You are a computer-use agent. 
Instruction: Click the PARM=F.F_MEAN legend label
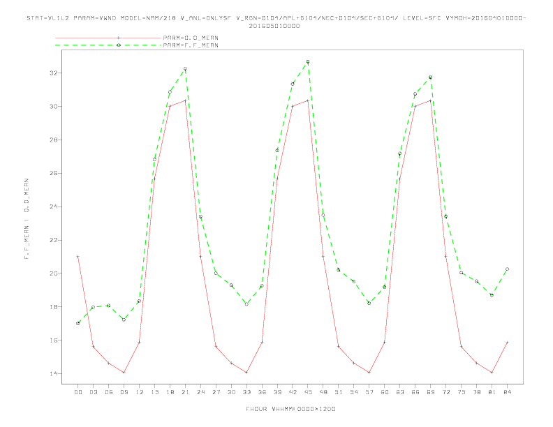(191, 45)
